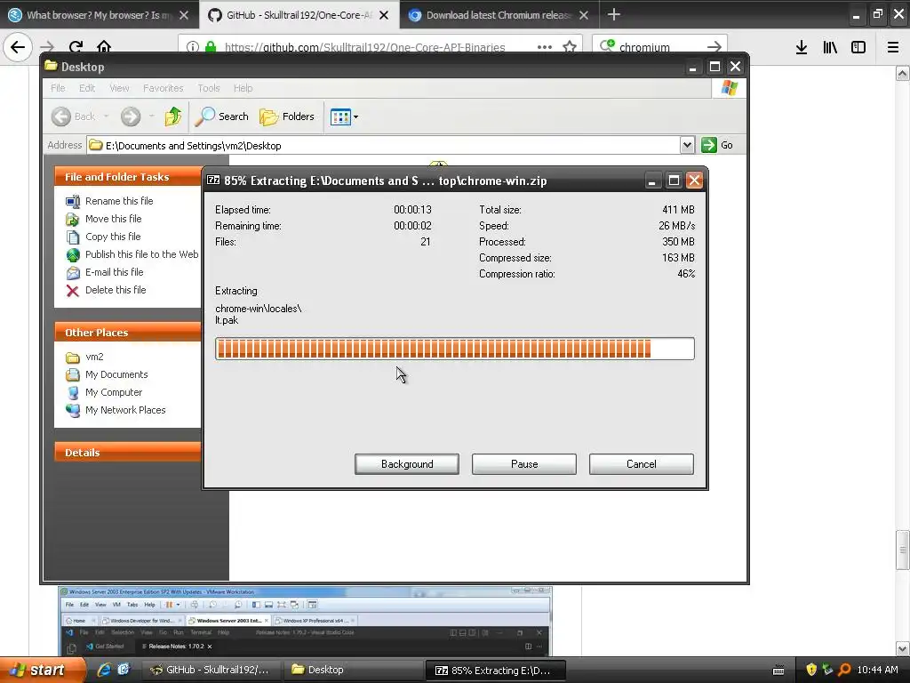Cancel the 7-Zip extraction
The height and width of the screenshot is (683, 910).
642,464
